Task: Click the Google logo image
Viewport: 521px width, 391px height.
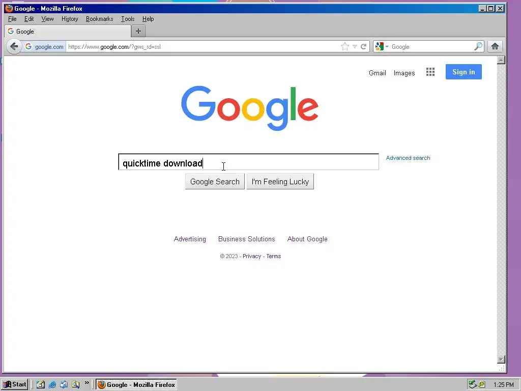Action: point(249,108)
